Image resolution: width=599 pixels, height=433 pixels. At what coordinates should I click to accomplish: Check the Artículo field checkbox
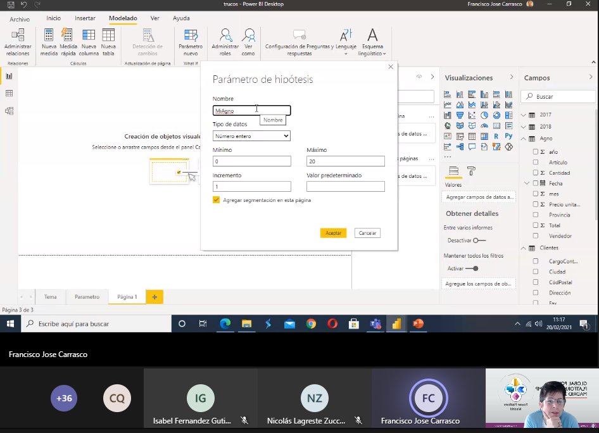[x=536, y=162]
